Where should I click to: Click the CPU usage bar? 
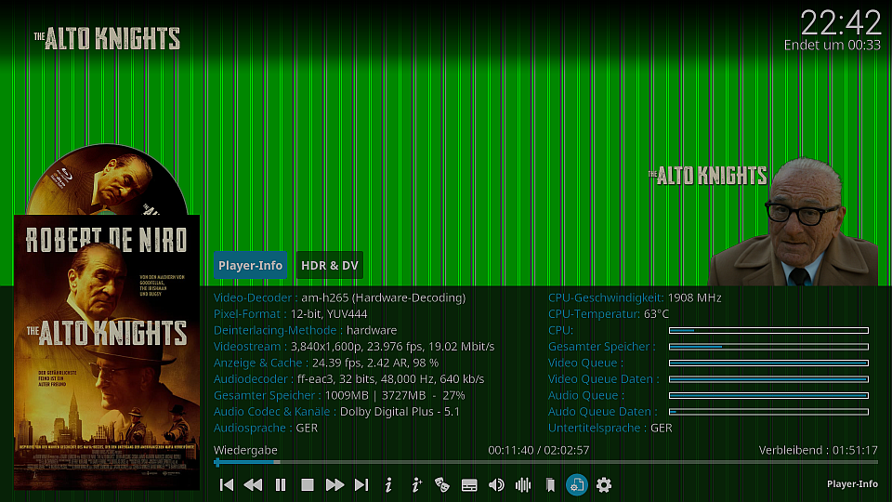pyautogui.click(x=768, y=330)
